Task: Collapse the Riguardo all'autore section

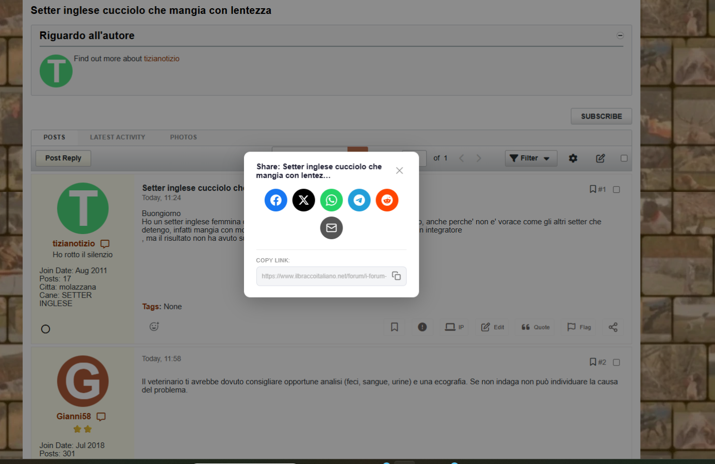Action: pos(620,36)
